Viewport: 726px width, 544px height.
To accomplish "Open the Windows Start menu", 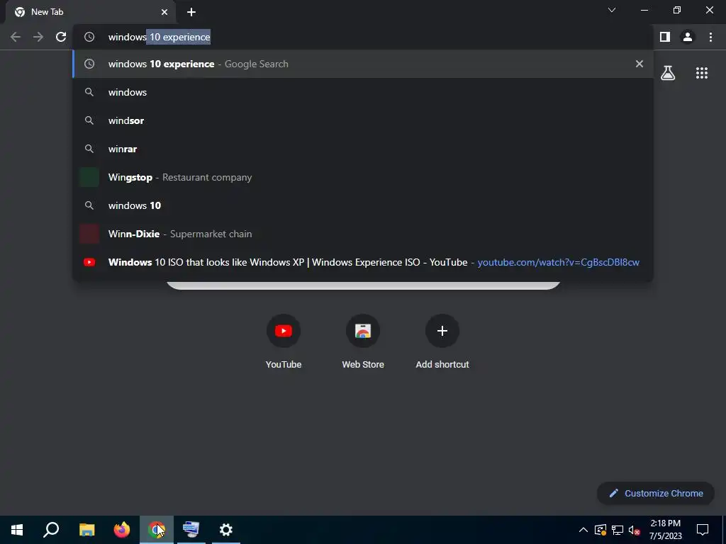I will (x=17, y=530).
